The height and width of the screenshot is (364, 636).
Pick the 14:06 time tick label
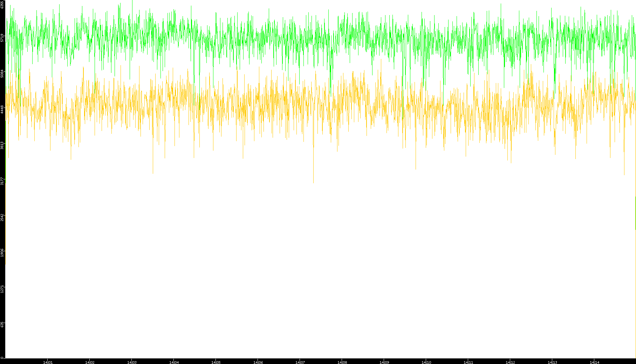tap(258, 362)
